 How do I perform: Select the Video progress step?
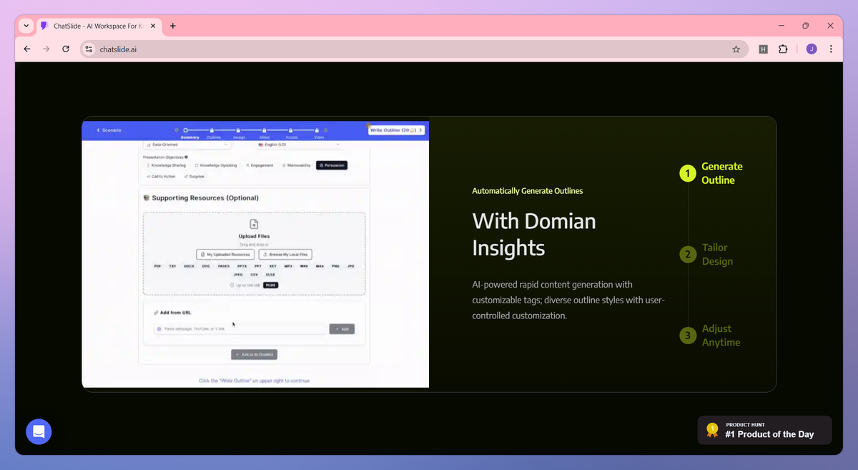pyautogui.click(x=319, y=134)
